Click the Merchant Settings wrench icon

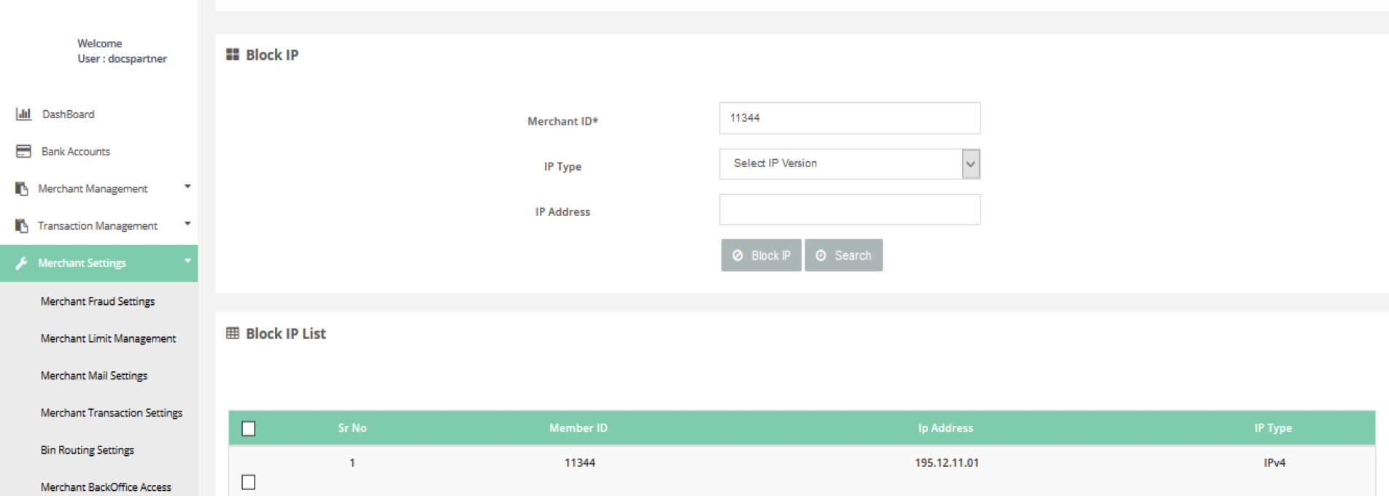click(x=22, y=263)
